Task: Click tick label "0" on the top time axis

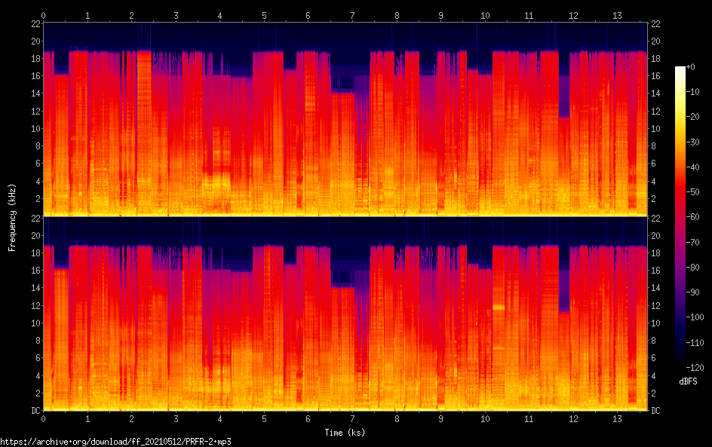Action: (43, 15)
